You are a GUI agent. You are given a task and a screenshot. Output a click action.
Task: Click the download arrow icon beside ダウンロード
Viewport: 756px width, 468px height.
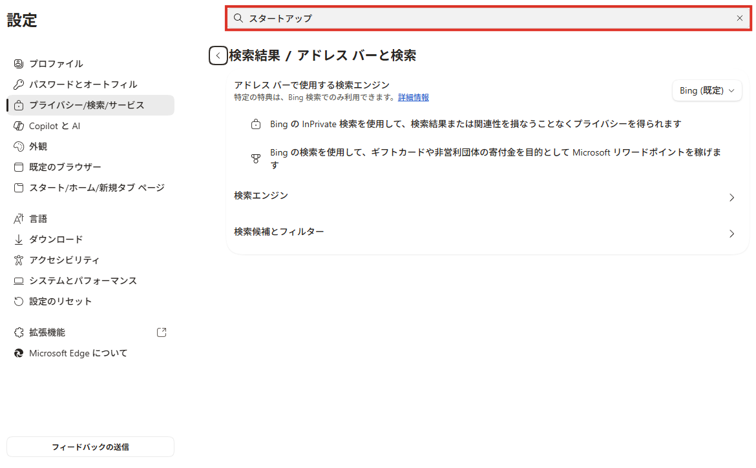click(x=18, y=239)
